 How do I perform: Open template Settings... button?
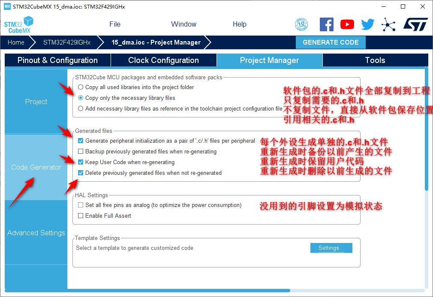[331, 248]
